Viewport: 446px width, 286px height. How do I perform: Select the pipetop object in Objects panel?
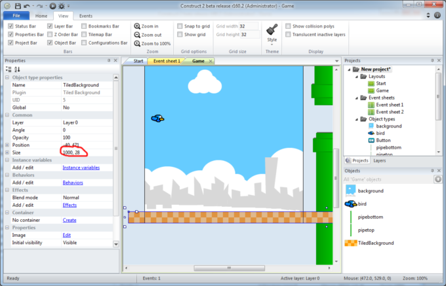366,230
